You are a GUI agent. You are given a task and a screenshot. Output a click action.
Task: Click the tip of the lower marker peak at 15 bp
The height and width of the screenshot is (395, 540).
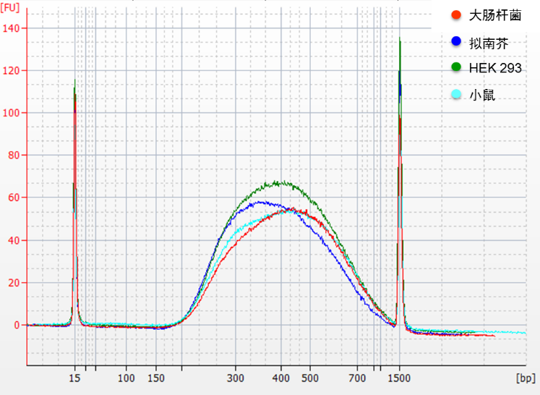74,80
